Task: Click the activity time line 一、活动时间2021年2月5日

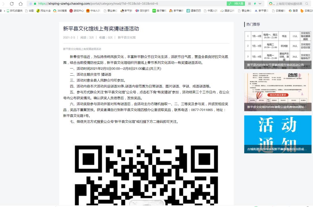Action: coord(115,68)
